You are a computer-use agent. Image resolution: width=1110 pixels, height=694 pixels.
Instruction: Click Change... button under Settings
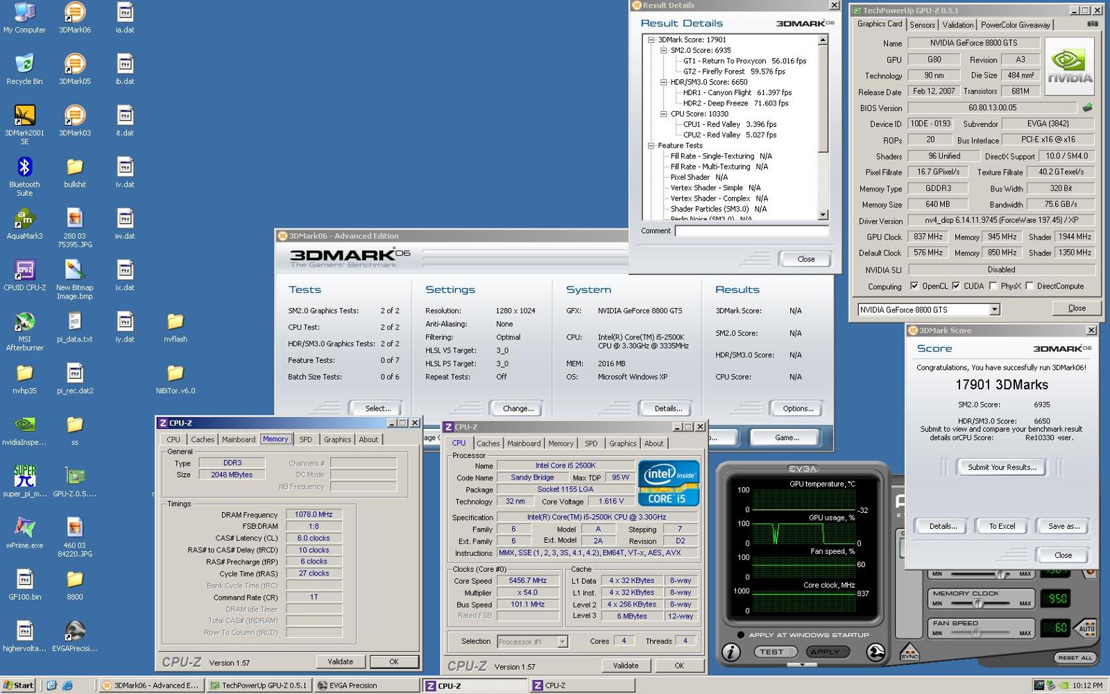518,408
